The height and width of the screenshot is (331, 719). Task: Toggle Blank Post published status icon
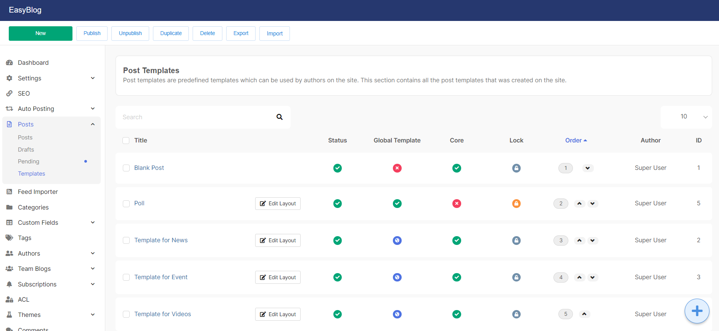(338, 168)
